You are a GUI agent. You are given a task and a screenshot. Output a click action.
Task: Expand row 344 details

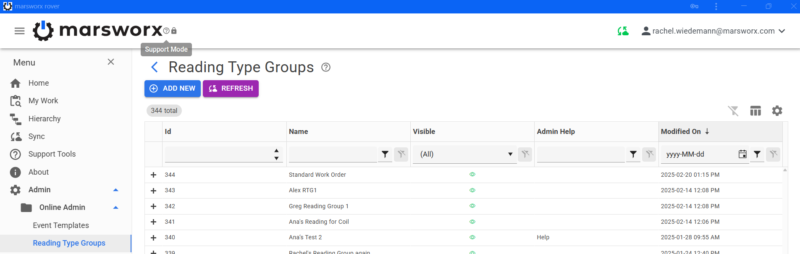coord(154,175)
